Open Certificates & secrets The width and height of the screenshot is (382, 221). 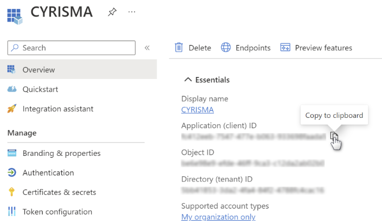[x=59, y=192]
